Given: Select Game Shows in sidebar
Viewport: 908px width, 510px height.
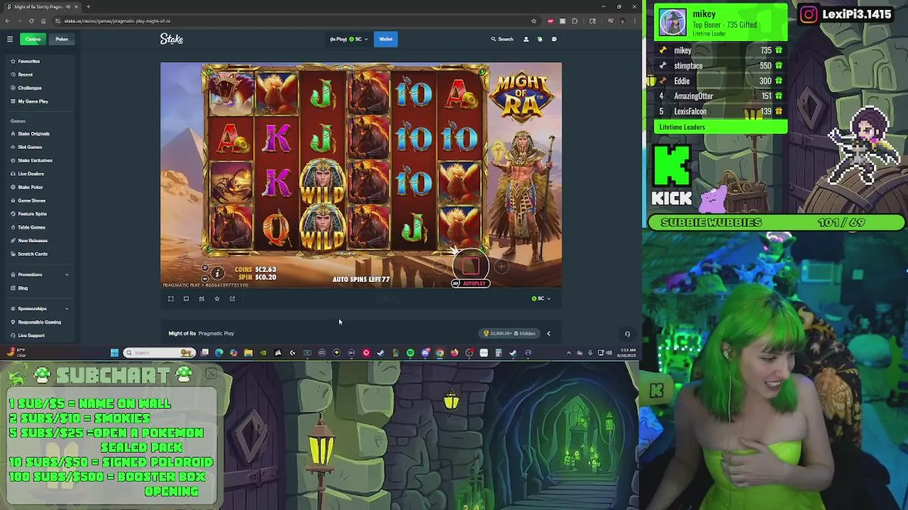Looking at the screenshot, I should click(x=40, y=200).
